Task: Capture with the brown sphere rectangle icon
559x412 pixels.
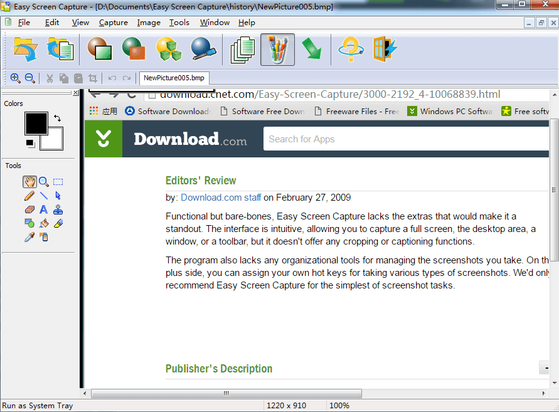Action: pyautogui.click(x=100, y=49)
